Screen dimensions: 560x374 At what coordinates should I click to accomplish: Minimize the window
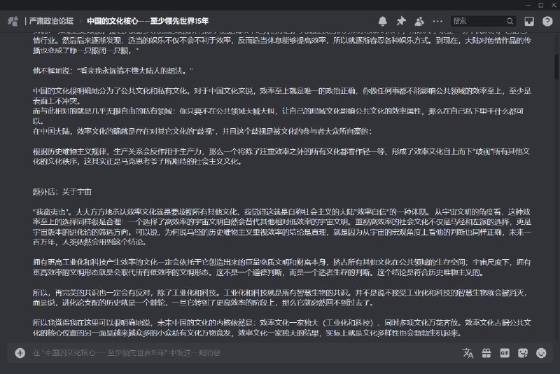coord(528,5)
